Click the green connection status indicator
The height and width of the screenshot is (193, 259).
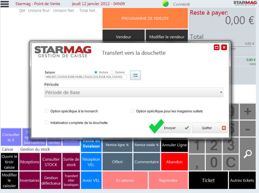coord(165,4)
